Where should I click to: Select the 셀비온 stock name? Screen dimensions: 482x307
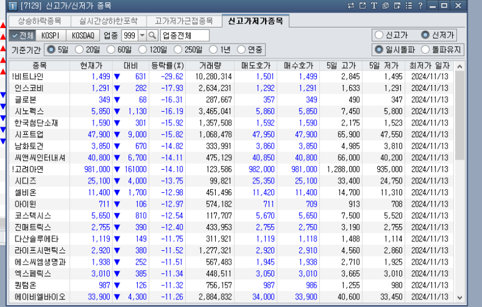click(25, 192)
